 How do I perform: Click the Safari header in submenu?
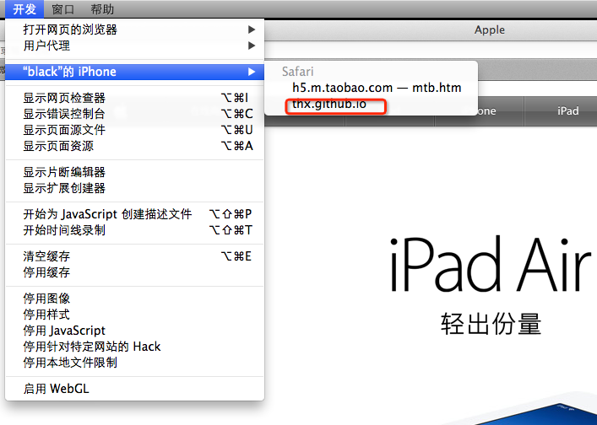298,72
